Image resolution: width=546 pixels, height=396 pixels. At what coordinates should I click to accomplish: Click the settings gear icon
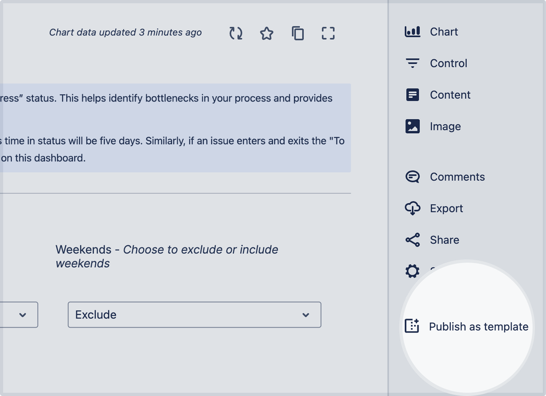(x=413, y=271)
